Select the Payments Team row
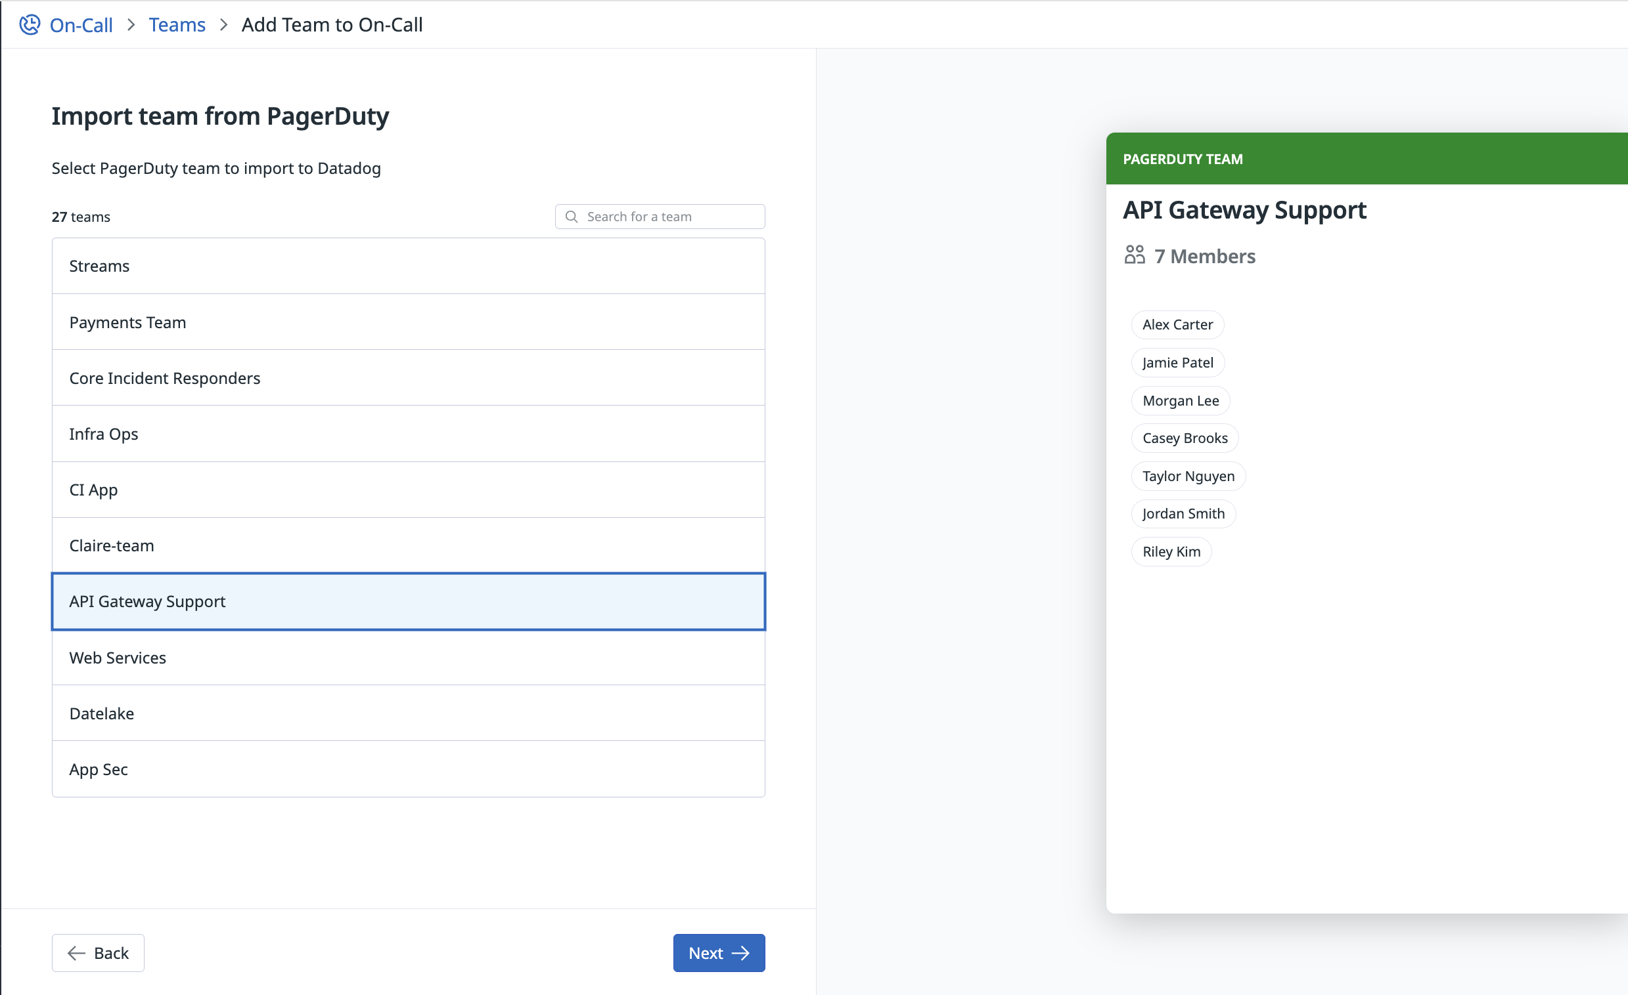Screen dimensions: 1628x995 409,322
